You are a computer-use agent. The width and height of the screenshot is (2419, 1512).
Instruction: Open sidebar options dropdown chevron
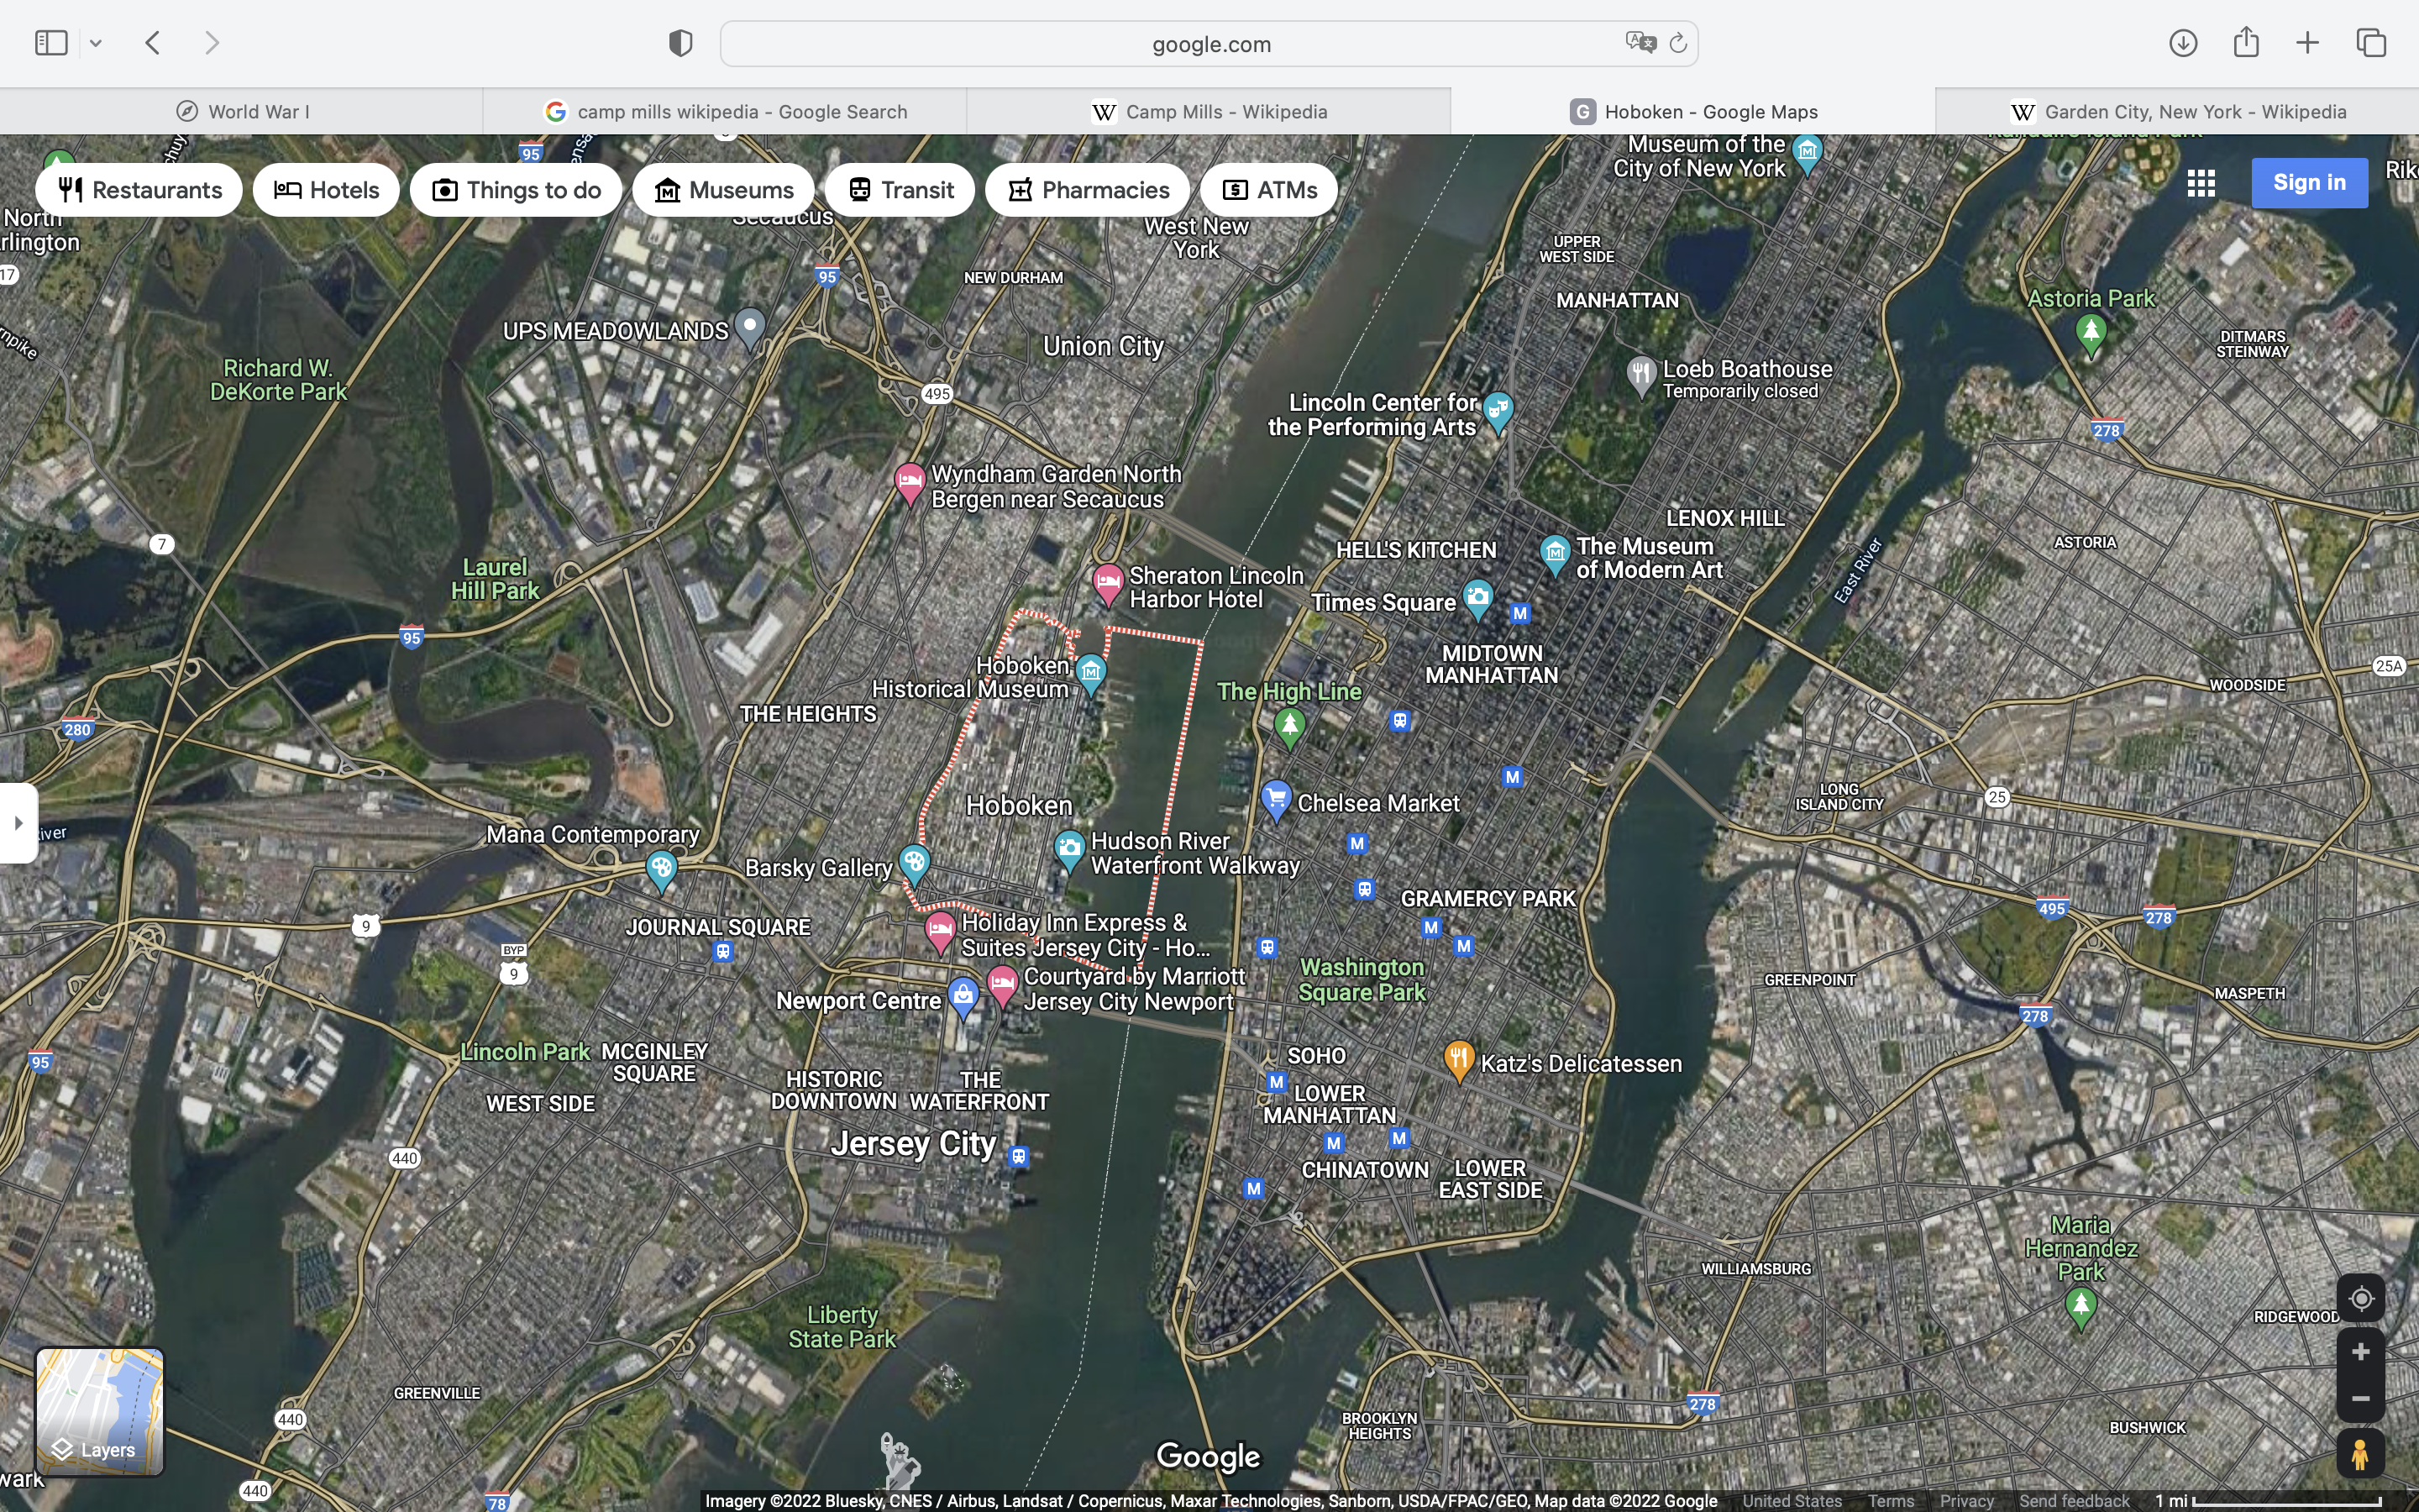click(x=96, y=43)
